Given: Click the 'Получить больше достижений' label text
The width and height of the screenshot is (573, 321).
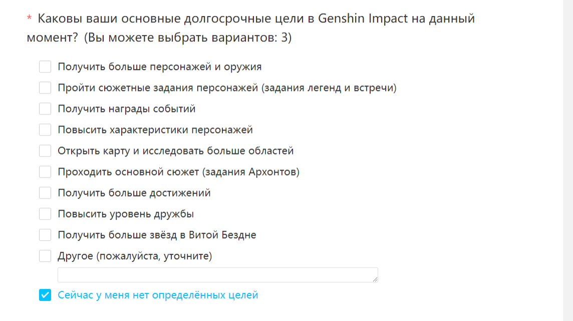Looking at the screenshot, I should (x=134, y=193).
